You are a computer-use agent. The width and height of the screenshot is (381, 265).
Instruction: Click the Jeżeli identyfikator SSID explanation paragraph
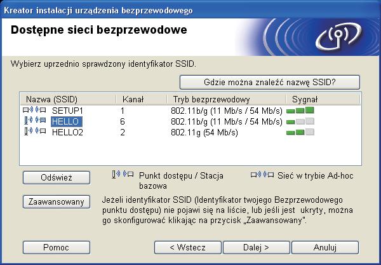click(227, 210)
